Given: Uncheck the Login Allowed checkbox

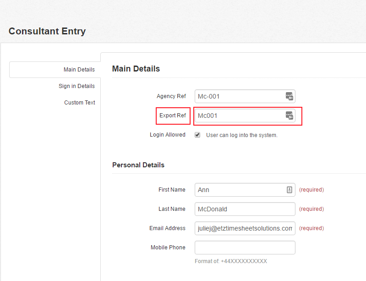Looking at the screenshot, I should (197, 135).
